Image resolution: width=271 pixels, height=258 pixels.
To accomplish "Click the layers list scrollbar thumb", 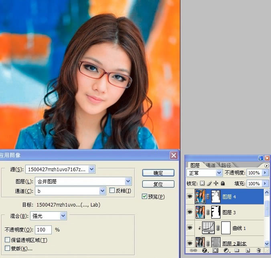I will tap(267, 208).
